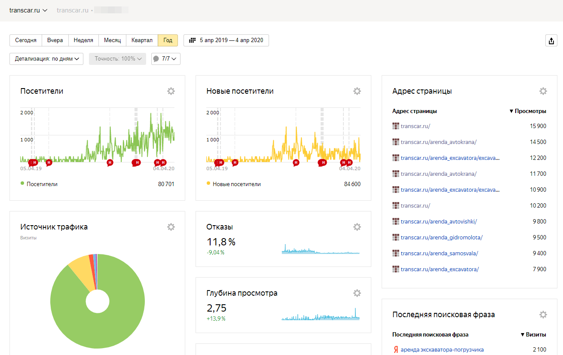Open excavatora link with 12 200 views
This screenshot has height=355, width=563.
click(450, 158)
